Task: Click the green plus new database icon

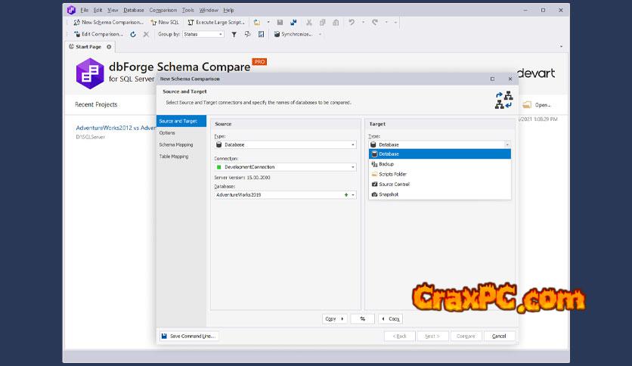Action: pos(345,195)
